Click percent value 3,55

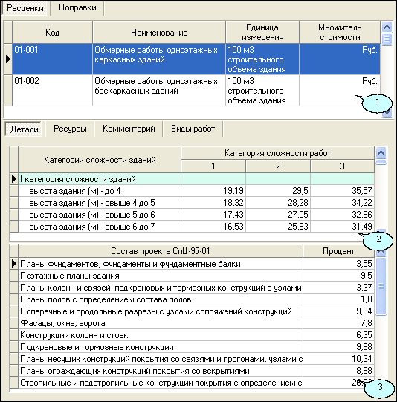[x=338, y=264]
